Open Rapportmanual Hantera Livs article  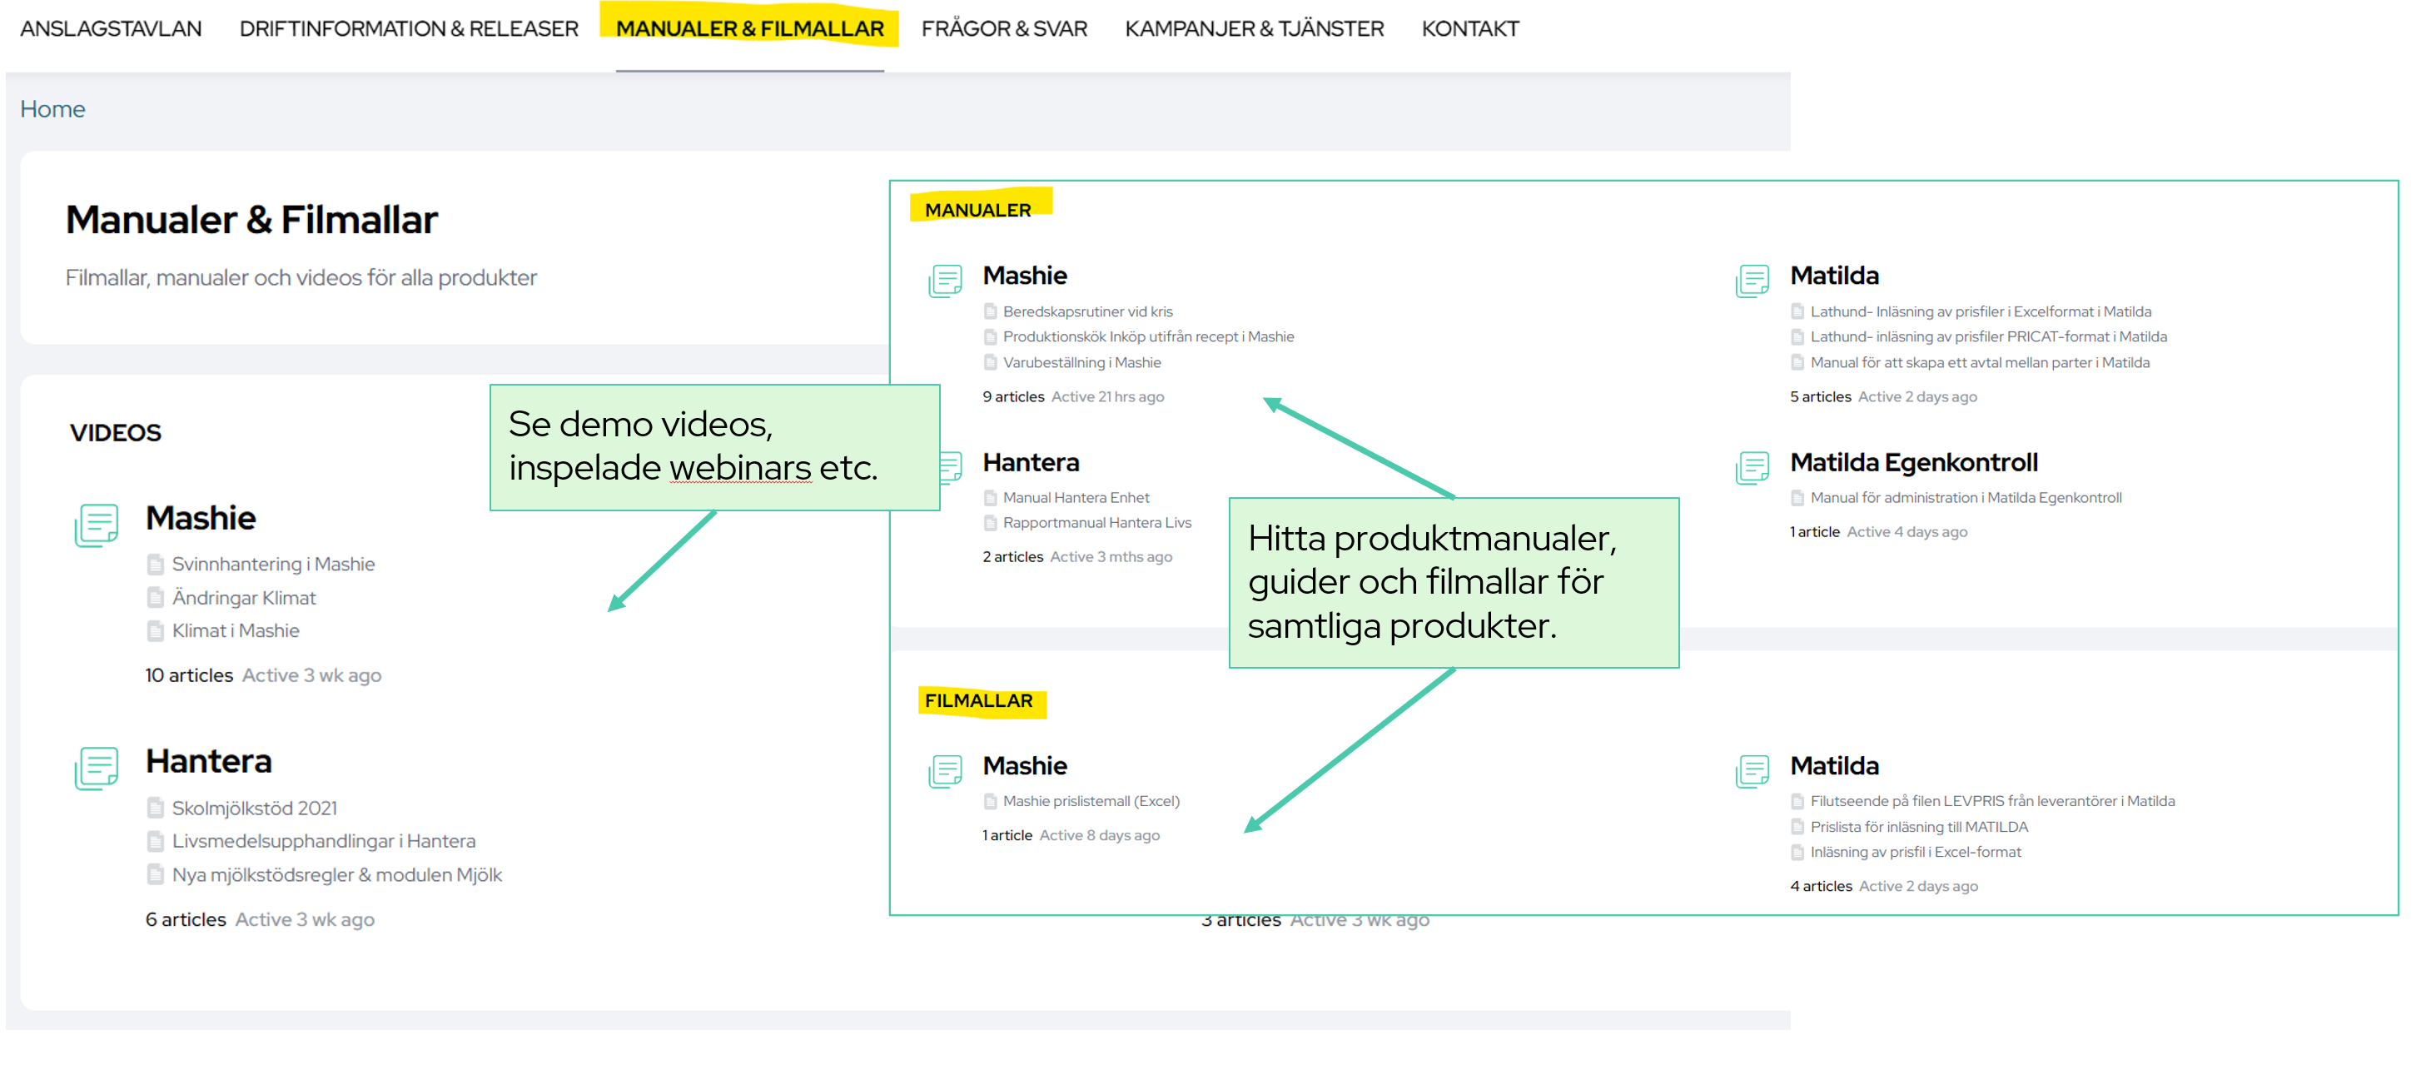tap(1096, 522)
